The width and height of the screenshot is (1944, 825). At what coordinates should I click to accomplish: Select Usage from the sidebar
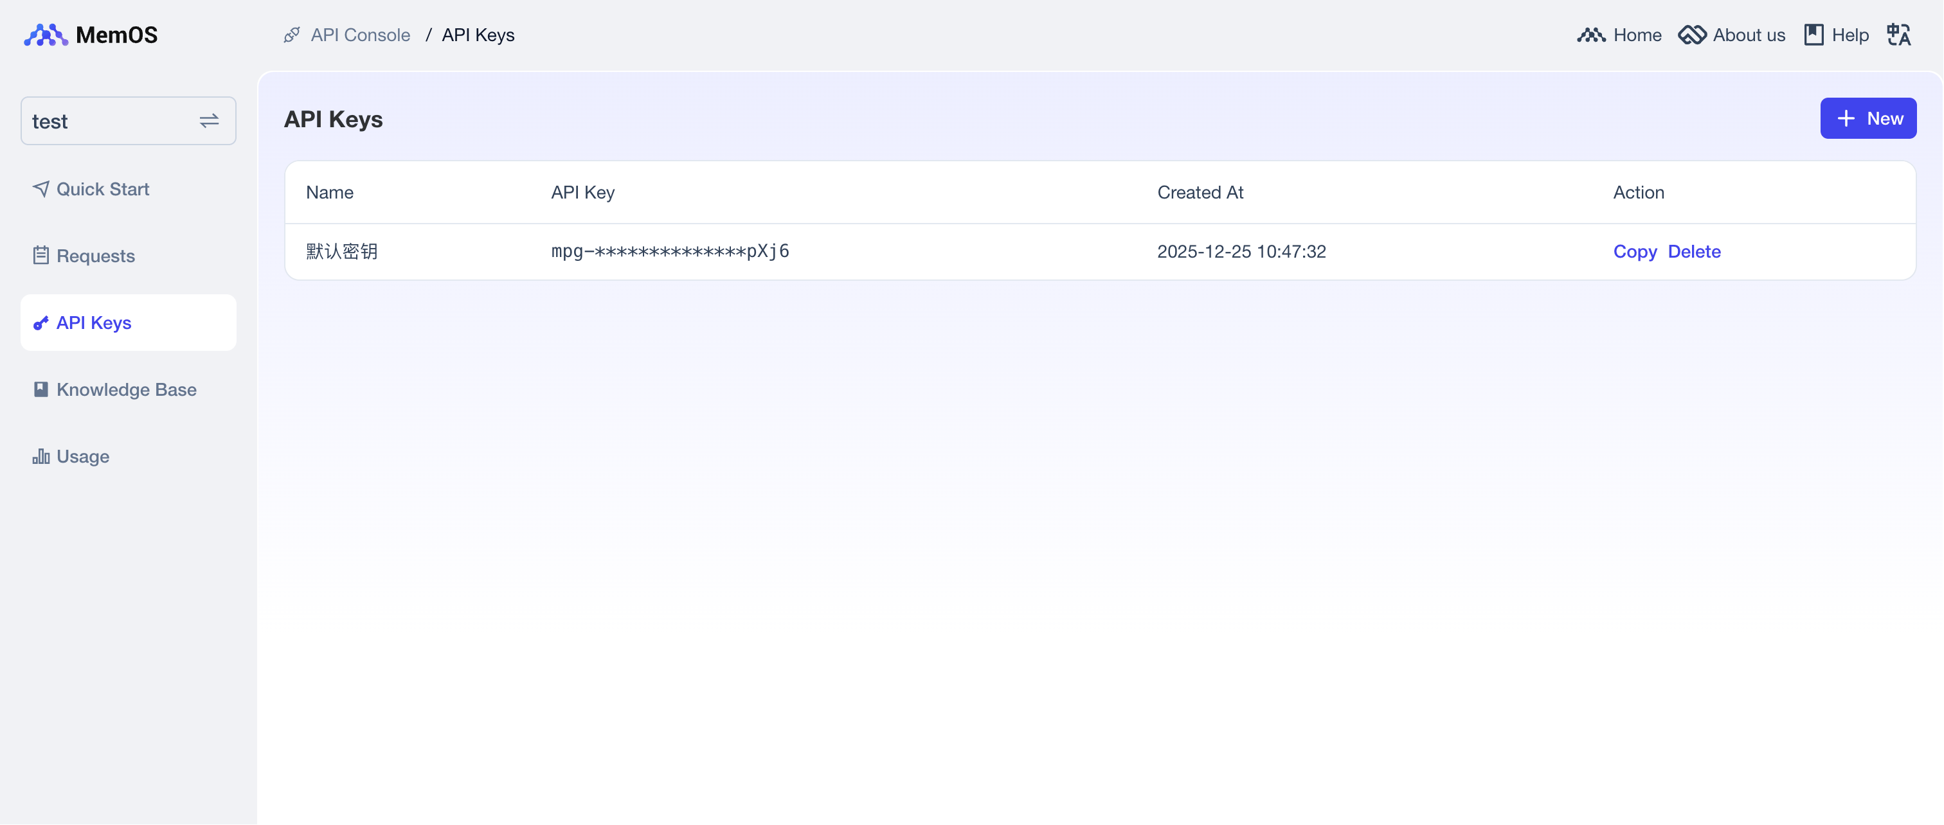point(82,456)
